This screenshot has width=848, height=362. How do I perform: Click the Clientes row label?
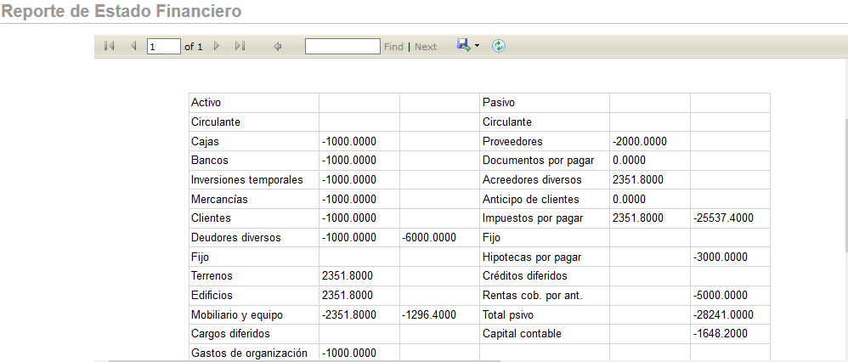(211, 218)
